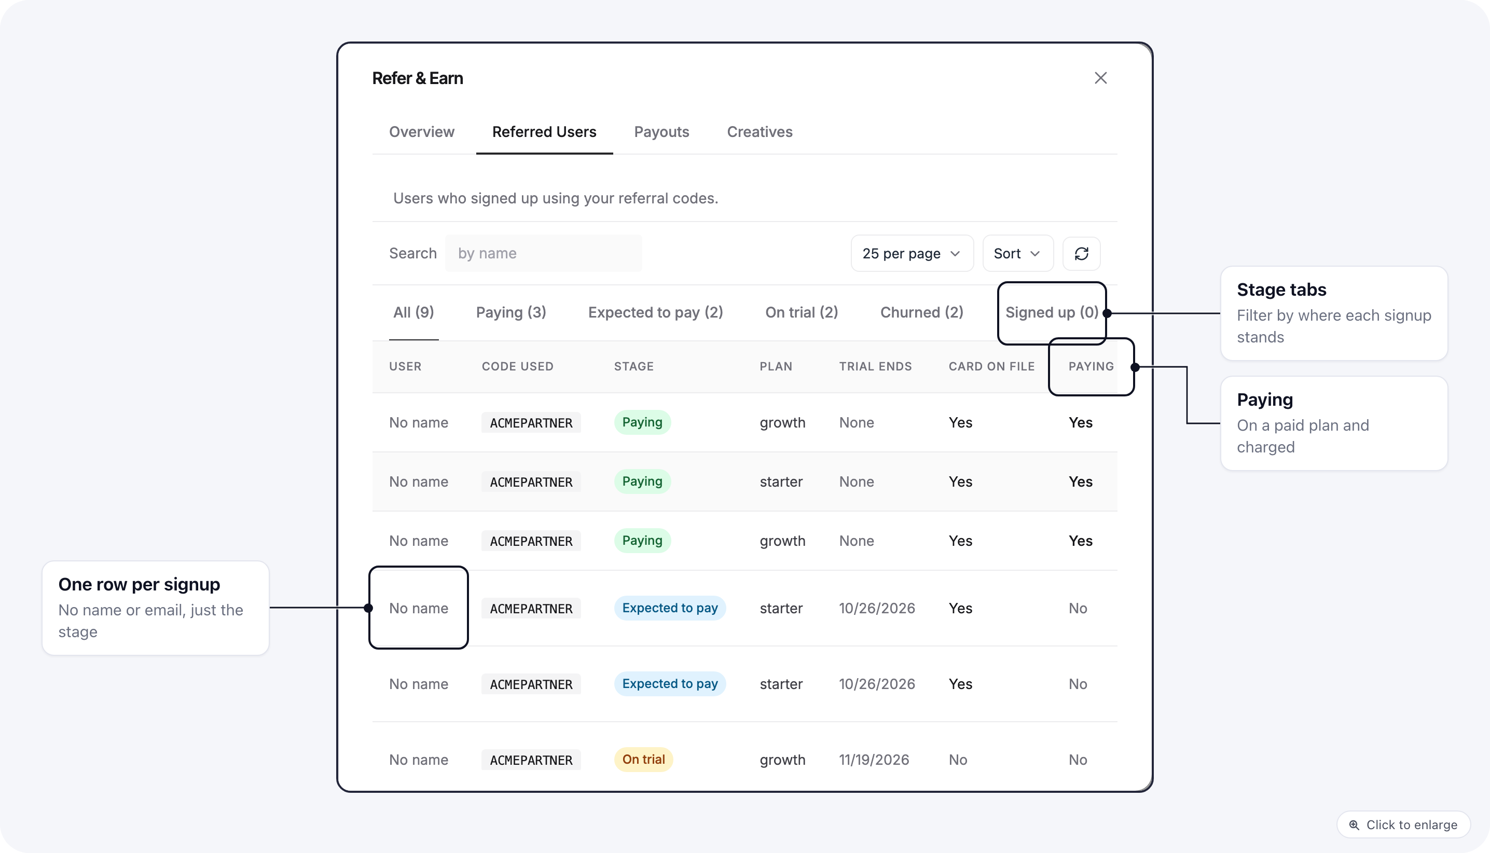Click the Click to enlarge button
Screen dimensions: 1490x853
click(x=1403, y=825)
